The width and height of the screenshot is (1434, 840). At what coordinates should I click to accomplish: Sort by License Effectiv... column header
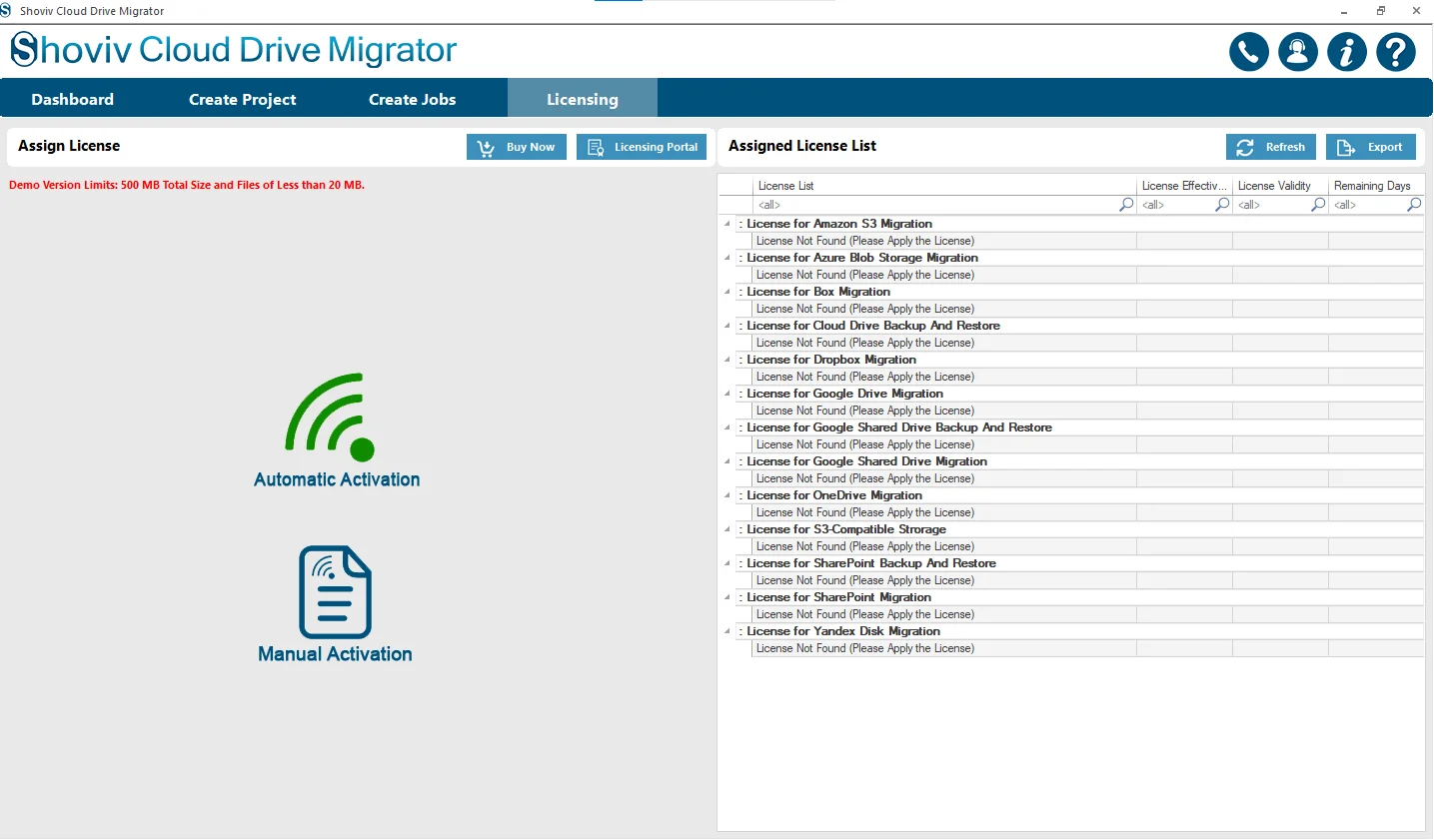pyautogui.click(x=1184, y=186)
